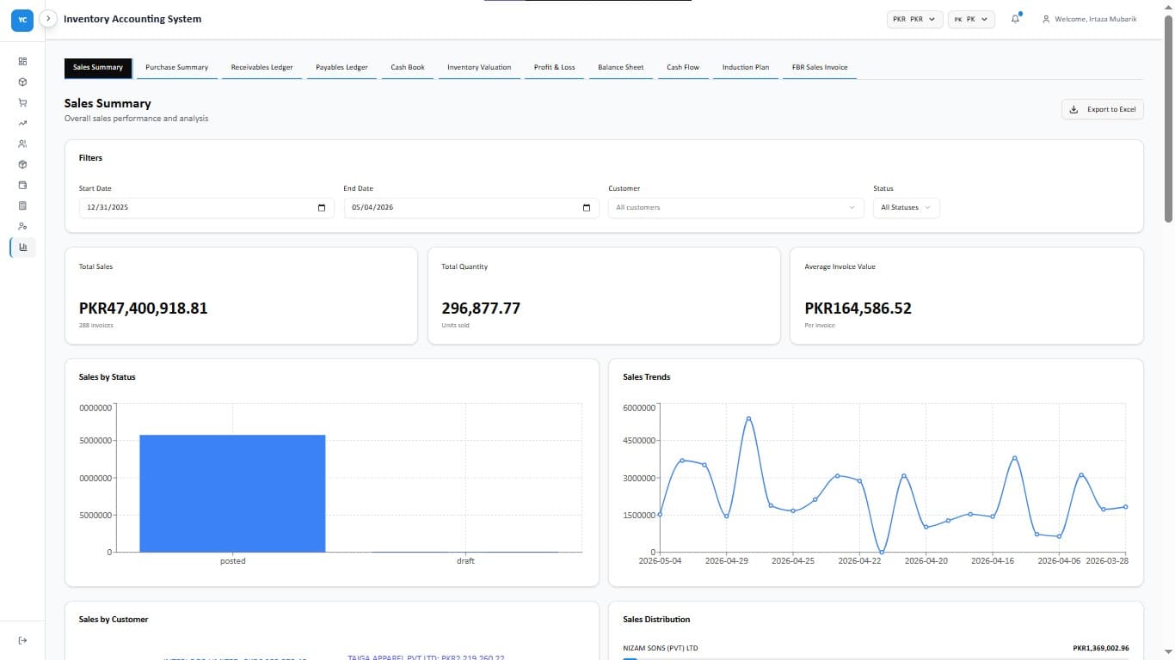
Task: Open the wallet icon in sidebar
Action: [22, 185]
